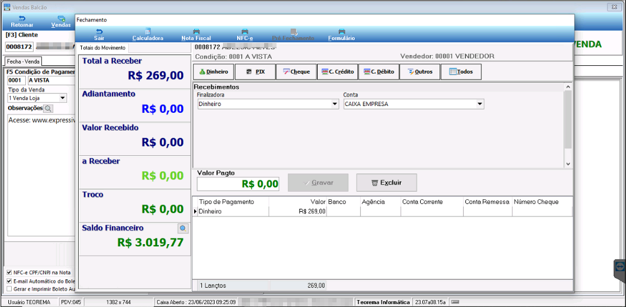The width and height of the screenshot is (626, 307).
Task: Click Teorema Informática in status bar
Action: coord(383,302)
